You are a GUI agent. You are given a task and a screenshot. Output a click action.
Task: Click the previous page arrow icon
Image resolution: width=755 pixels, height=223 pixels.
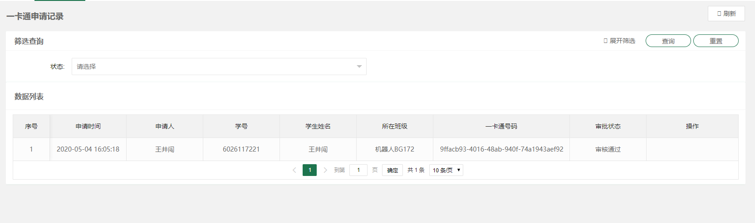[294, 170]
